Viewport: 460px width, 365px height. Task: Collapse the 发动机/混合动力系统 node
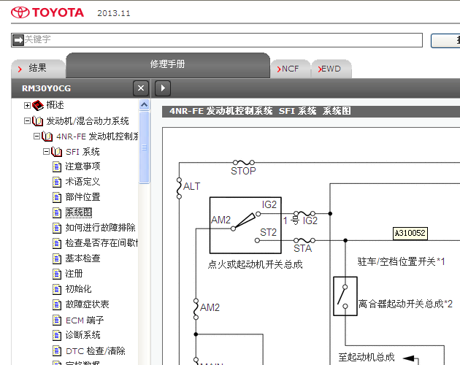tap(27, 121)
